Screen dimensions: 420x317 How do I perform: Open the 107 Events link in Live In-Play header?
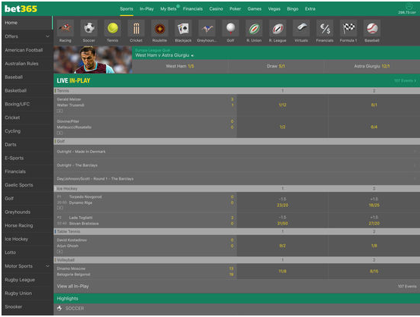[405, 80]
